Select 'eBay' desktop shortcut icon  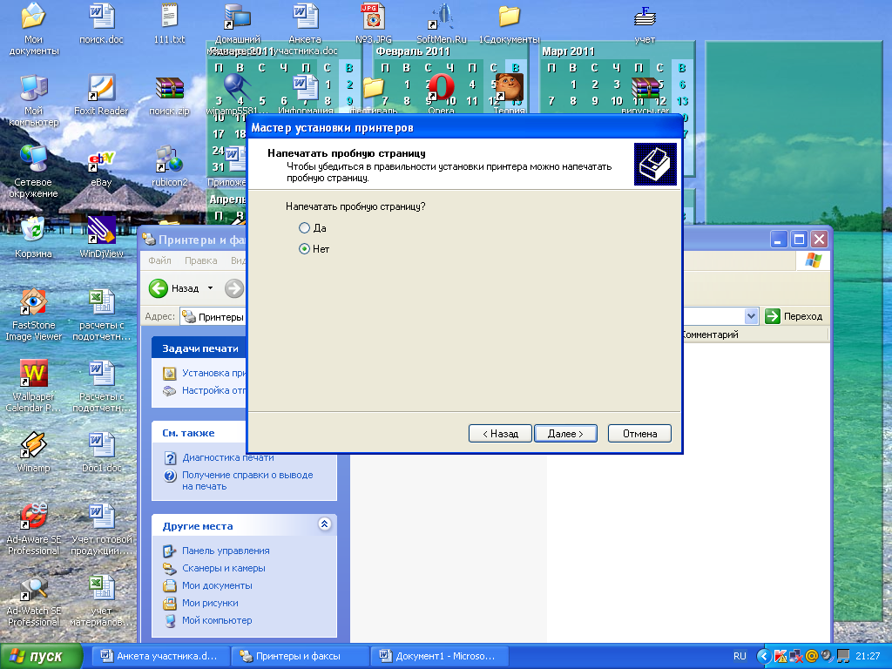click(x=101, y=168)
